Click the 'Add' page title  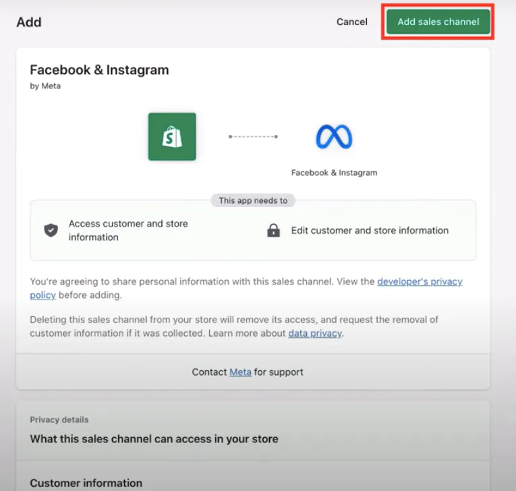(x=29, y=22)
